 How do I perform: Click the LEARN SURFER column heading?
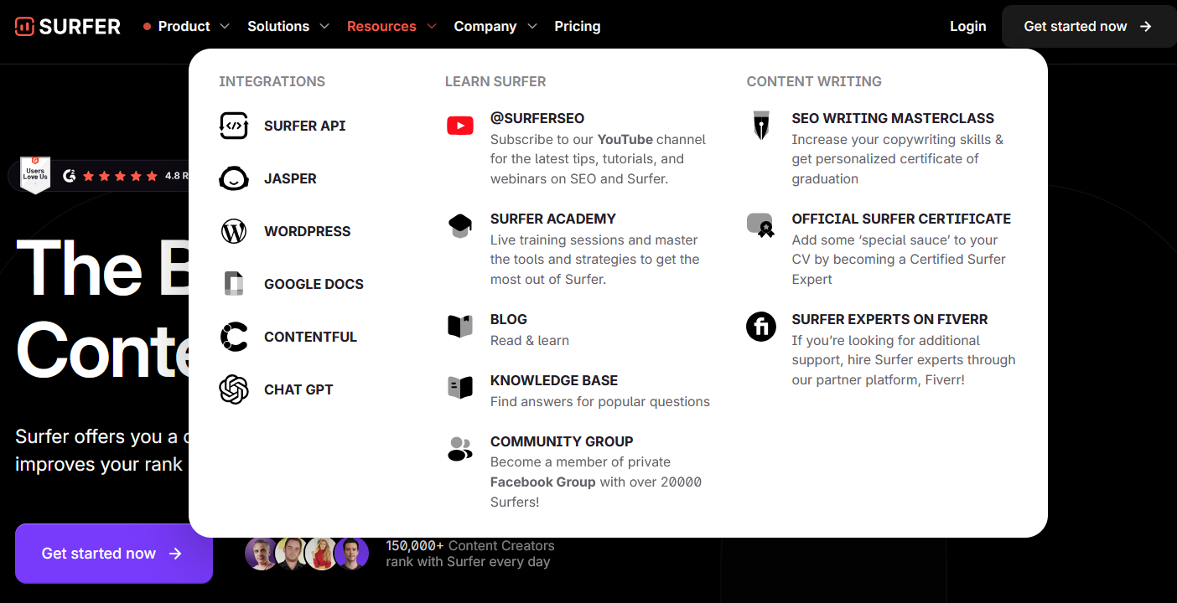point(495,81)
